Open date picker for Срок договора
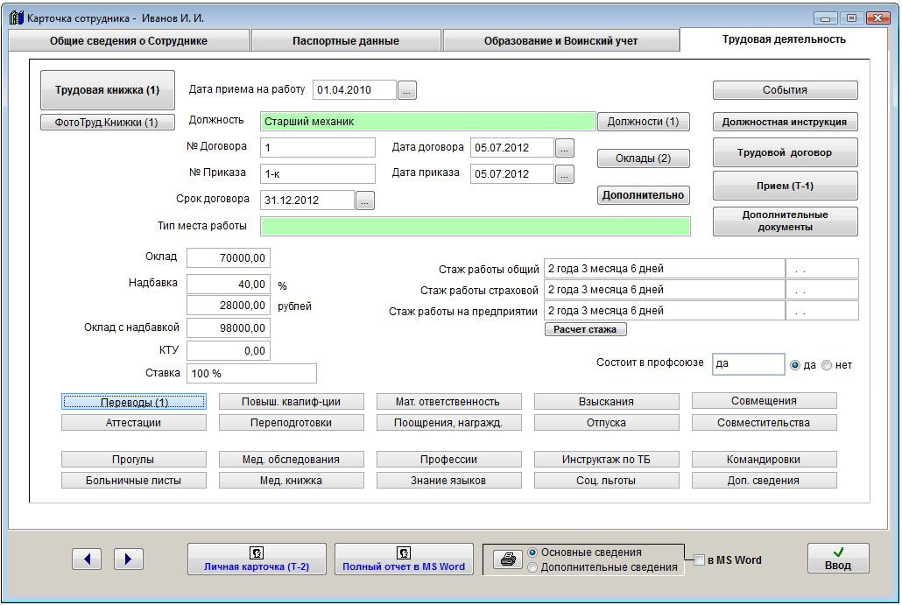This screenshot has height=605, width=902. pyautogui.click(x=365, y=200)
